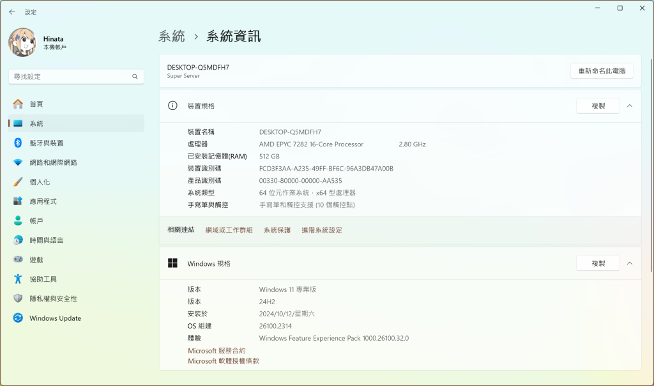Open Microsoft 軟體授權條款 link
The height and width of the screenshot is (386, 654).
pyautogui.click(x=224, y=361)
